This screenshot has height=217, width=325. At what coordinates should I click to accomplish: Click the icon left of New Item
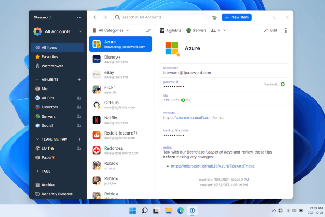[214, 17]
